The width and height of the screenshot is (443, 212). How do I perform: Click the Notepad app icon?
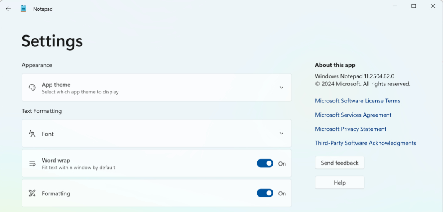(x=23, y=9)
